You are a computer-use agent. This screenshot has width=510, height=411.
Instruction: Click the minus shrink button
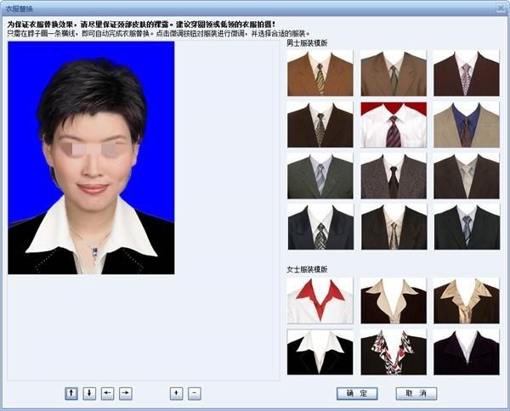[195, 393]
